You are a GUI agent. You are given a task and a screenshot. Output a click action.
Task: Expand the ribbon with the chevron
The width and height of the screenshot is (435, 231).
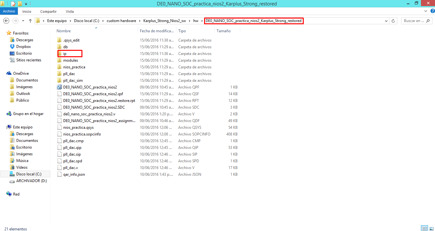[x=425, y=12]
